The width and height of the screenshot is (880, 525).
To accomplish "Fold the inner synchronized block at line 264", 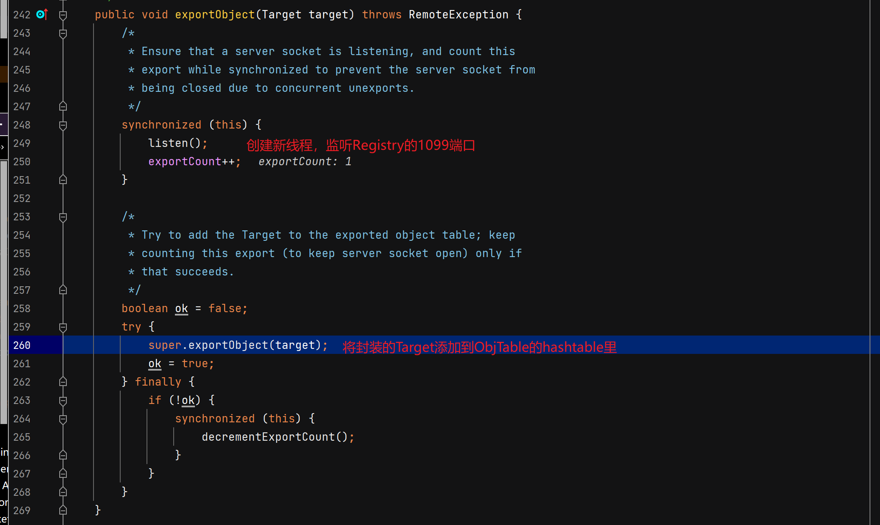I will (x=63, y=419).
